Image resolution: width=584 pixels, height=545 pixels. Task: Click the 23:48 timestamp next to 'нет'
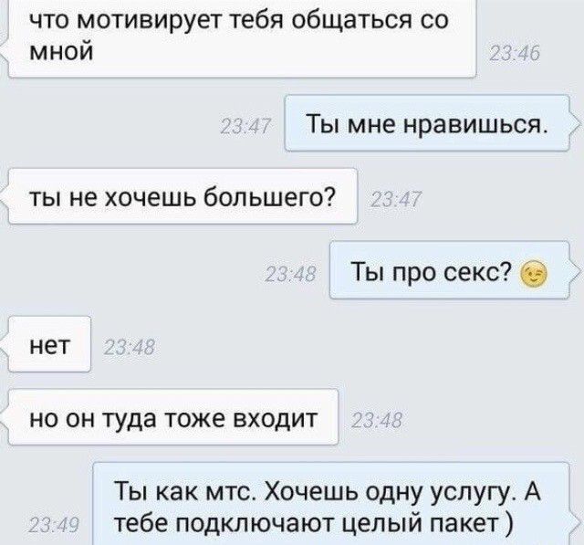129,348
